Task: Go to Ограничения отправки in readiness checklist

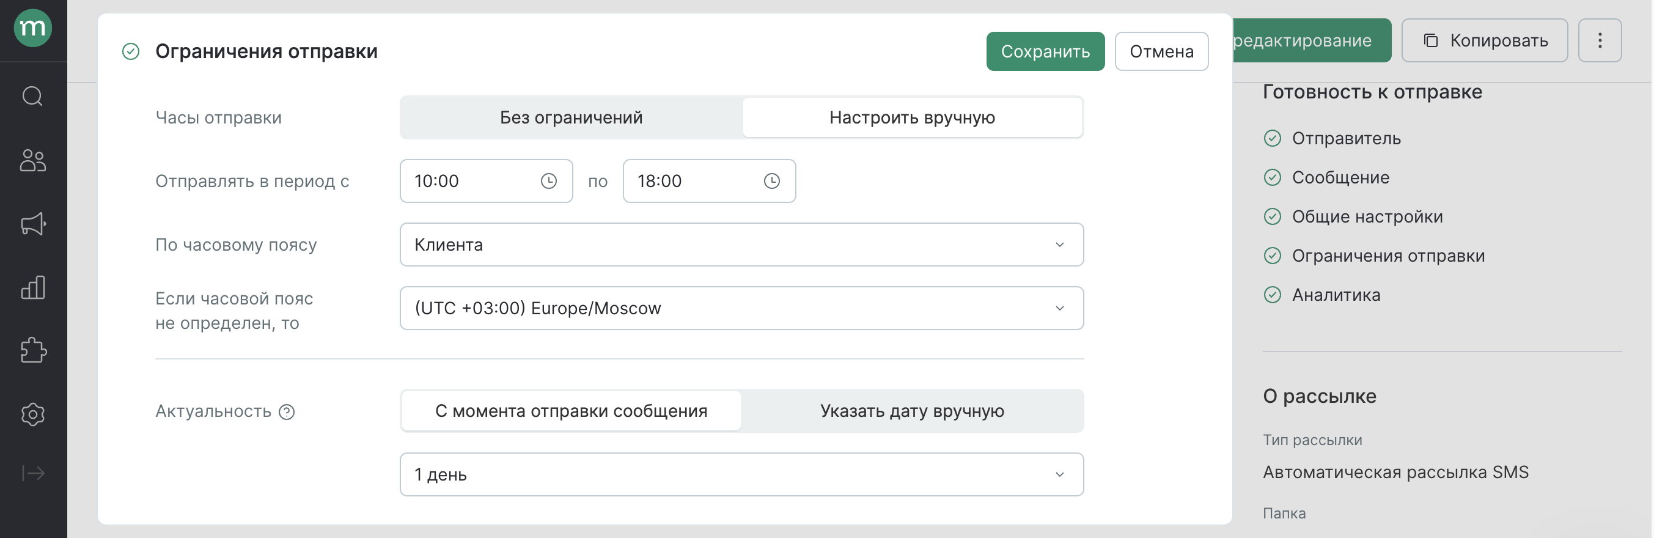Action: (x=1388, y=256)
